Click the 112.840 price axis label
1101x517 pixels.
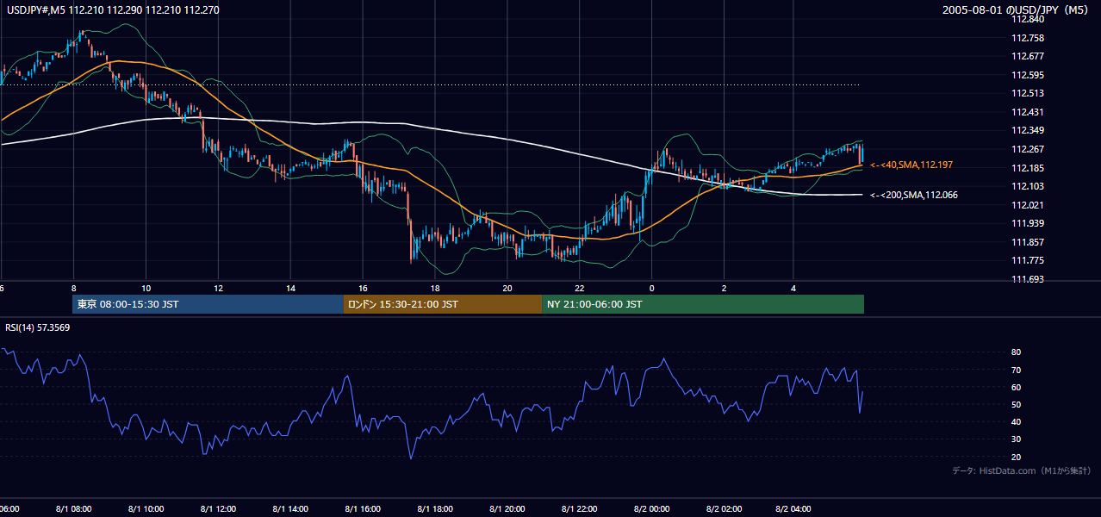pyautogui.click(x=1027, y=19)
